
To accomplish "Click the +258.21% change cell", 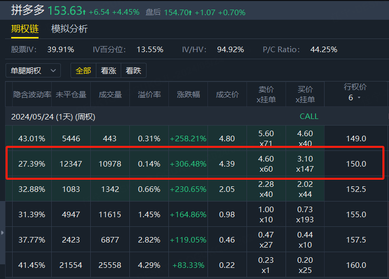I will click(x=188, y=139).
